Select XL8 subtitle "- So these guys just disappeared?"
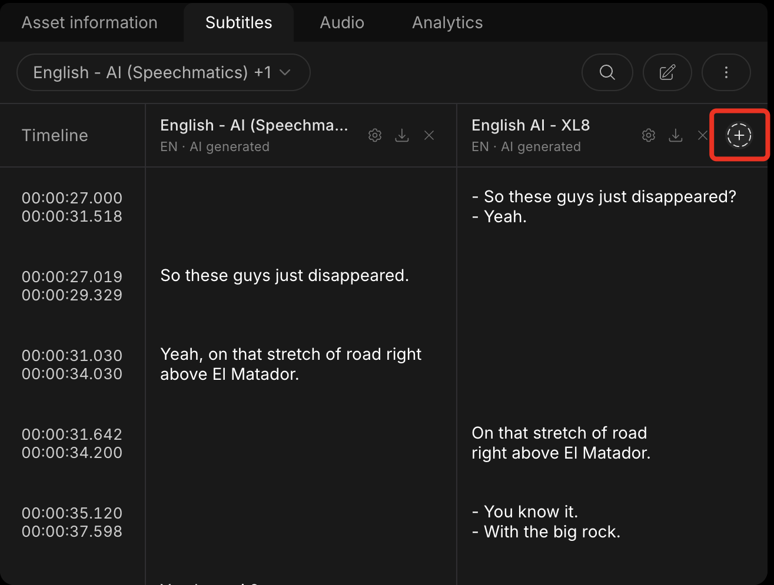This screenshot has width=774, height=585. click(604, 196)
